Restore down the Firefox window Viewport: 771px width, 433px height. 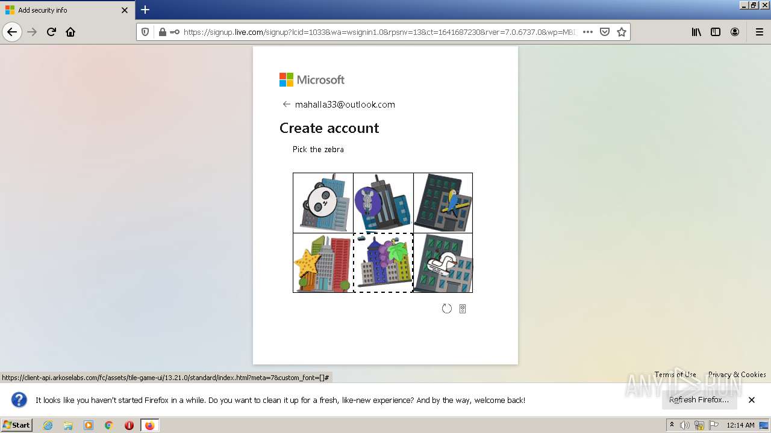coord(753,5)
